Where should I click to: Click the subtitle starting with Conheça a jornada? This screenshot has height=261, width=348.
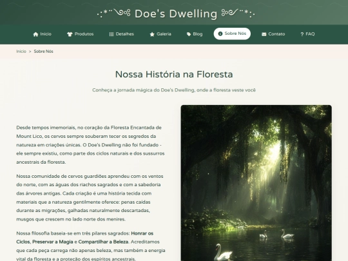174,90
